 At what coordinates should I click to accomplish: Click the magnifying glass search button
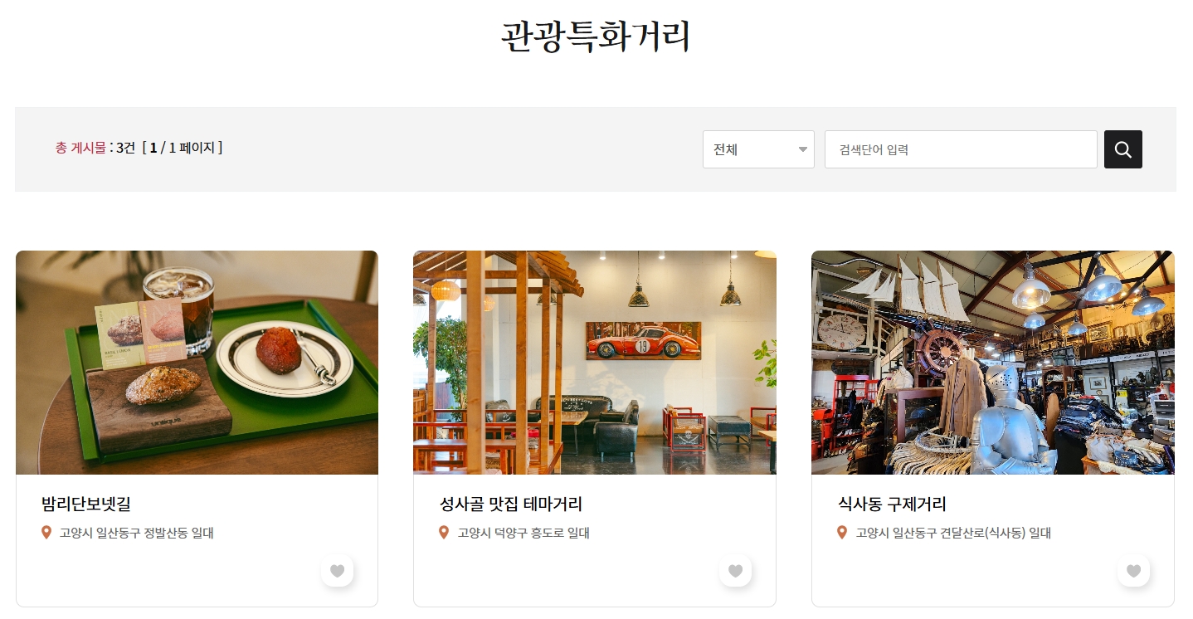click(x=1122, y=149)
